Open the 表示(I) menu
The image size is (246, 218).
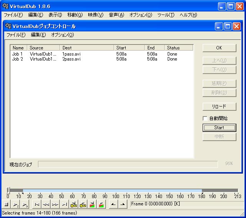(55, 15)
